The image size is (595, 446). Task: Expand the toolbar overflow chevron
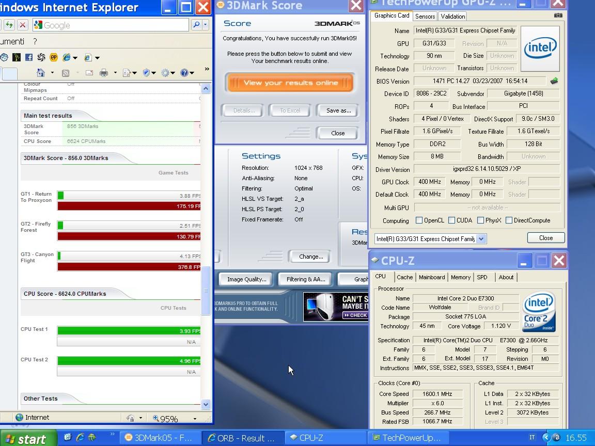point(207,69)
